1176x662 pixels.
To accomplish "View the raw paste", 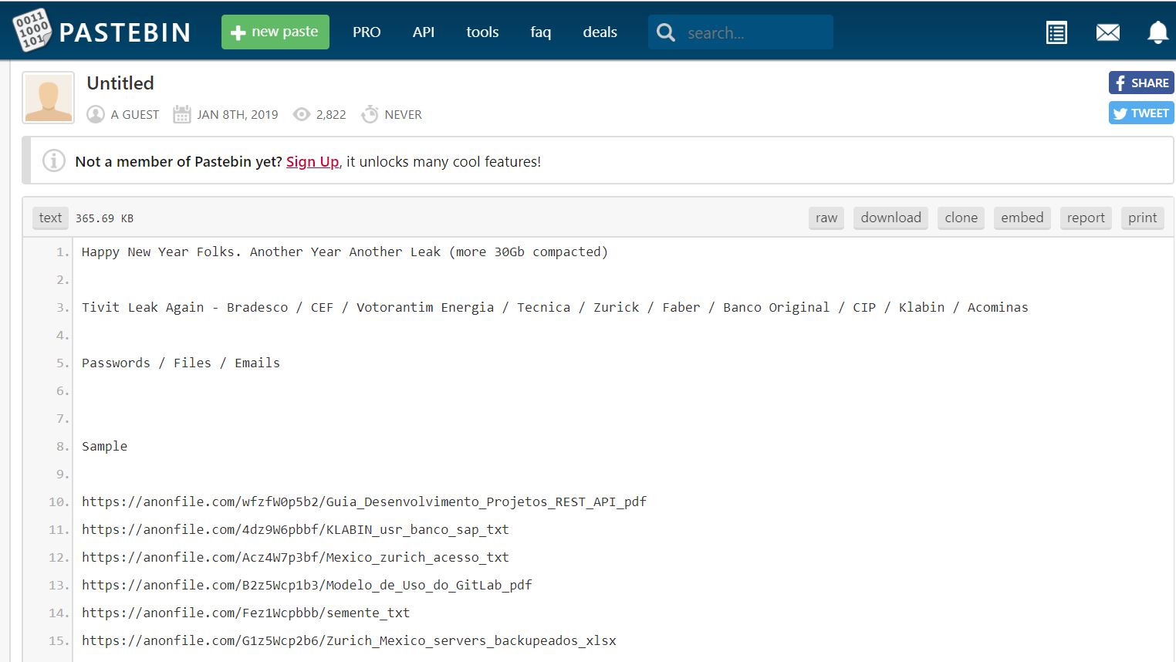I will click(826, 218).
